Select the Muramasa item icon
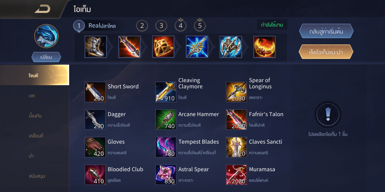The height and width of the screenshot is (192, 385). coord(236,175)
